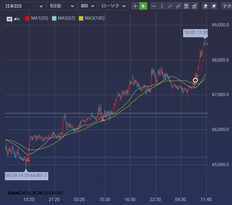Click the MA3(100) legend label
The width and height of the screenshot is (232, 205).
coord(94,18)
